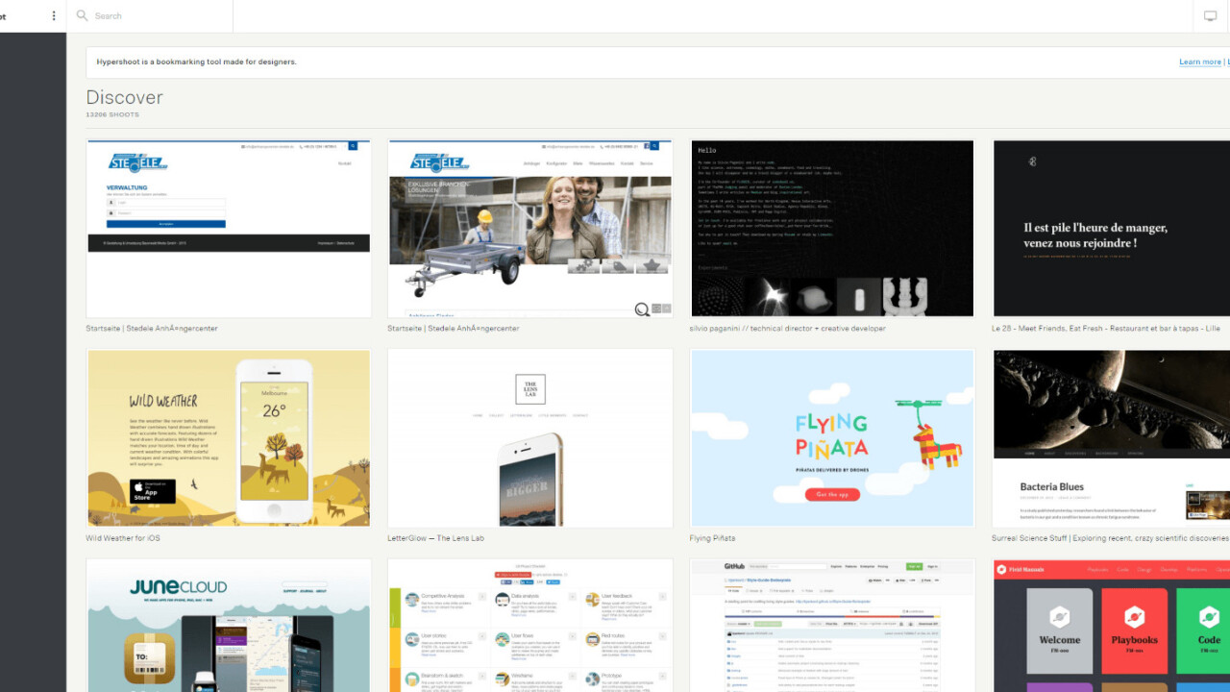
Task: Click the 'LetterGlow — The Lens Lab' title
Action: point(435,538)
